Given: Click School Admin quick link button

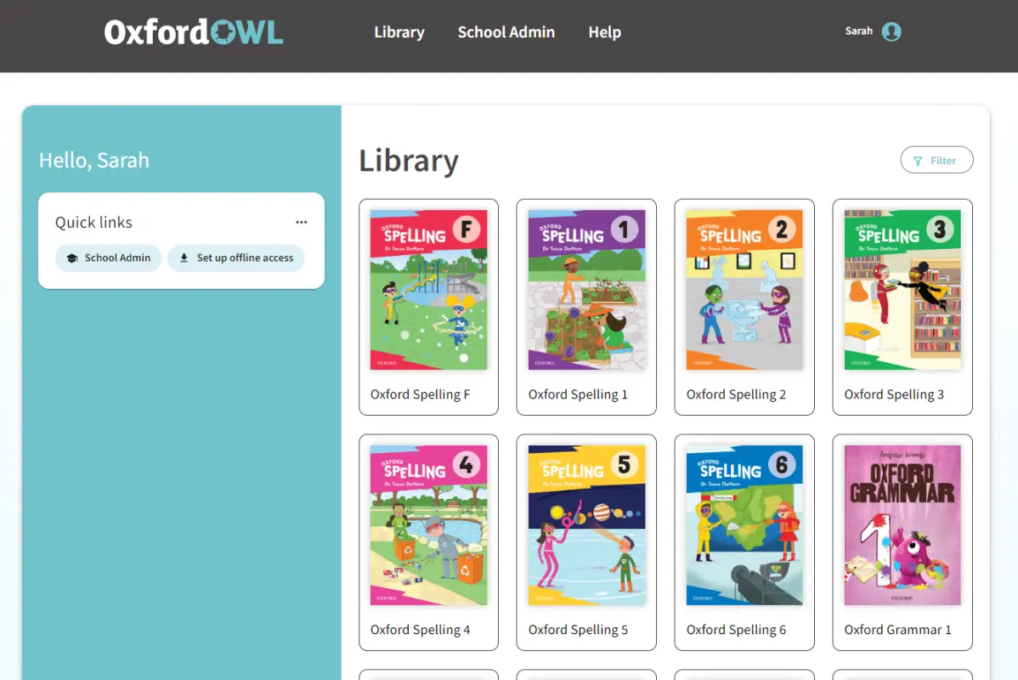Looking at the screenshot, I should tap(109, 258).
